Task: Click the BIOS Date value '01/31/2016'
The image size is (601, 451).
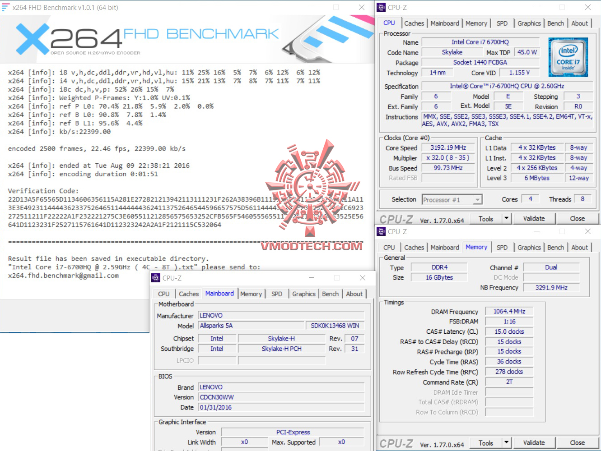Action: 281,407
